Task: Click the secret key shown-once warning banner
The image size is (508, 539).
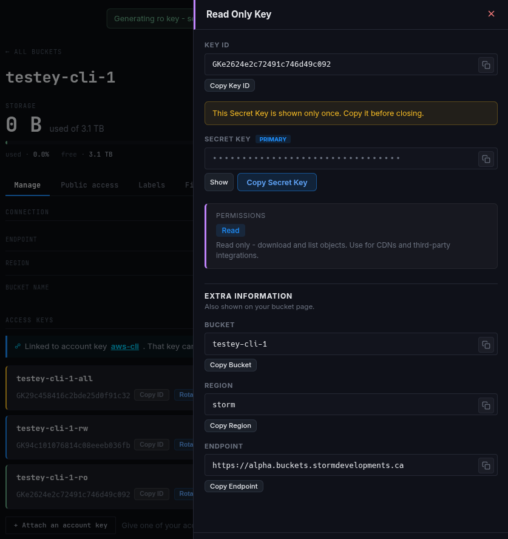Action: point(351,113)
